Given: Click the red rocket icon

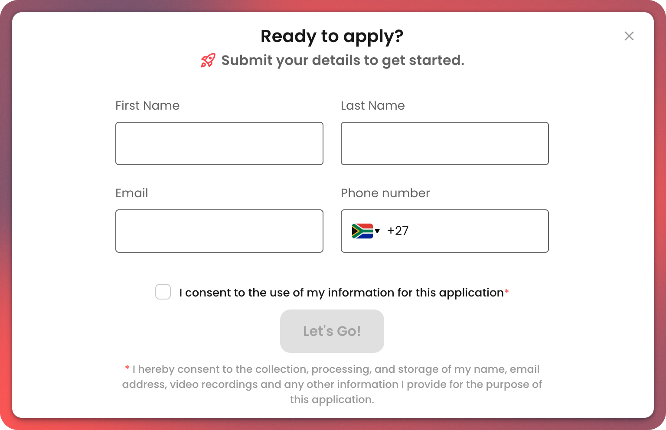Looking at the screenshot, I should coord(208,61).
